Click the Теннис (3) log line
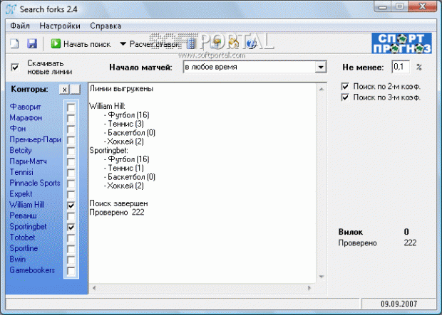 pos(124,124)
